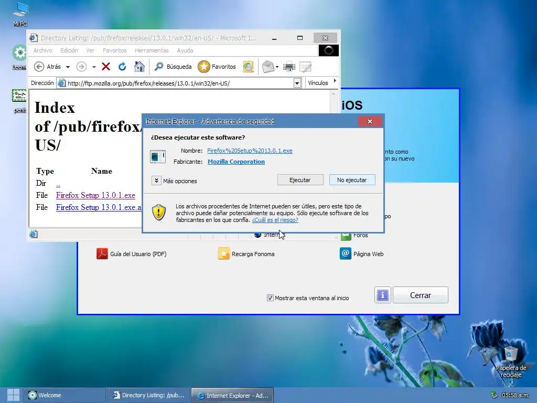Click the Guía del Usuario PDF icon
537x403 pixels.
[x=102, y=253]
